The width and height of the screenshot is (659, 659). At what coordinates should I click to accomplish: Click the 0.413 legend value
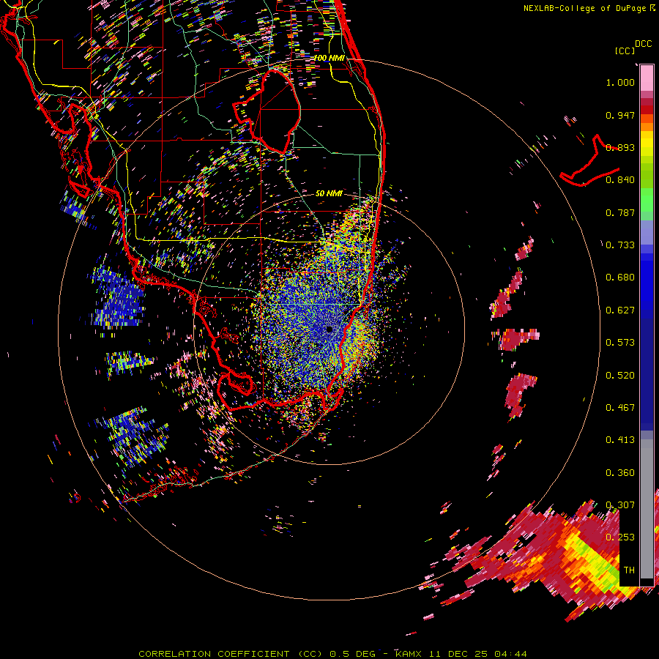(x=620, y=440)
